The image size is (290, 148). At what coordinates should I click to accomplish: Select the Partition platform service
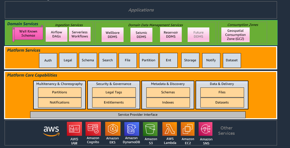coord(149,60)
